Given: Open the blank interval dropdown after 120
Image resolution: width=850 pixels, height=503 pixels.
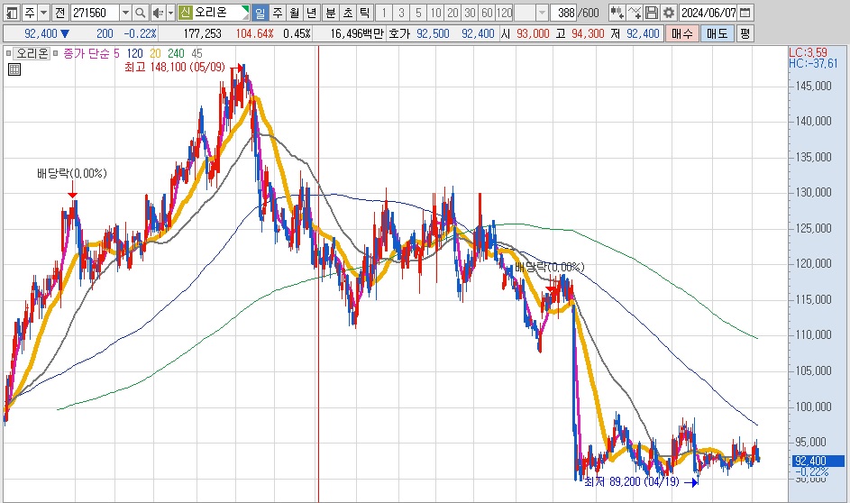Looking at the screenshot, I should 542,13.
